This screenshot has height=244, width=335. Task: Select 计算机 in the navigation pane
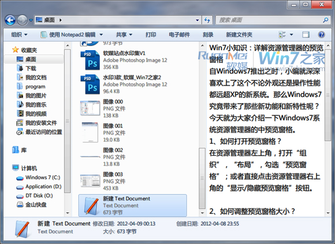(24, 168)
